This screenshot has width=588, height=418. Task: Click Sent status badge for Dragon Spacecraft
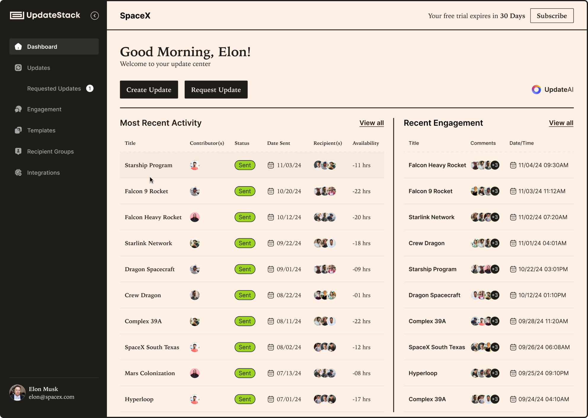tap(245, 269)
